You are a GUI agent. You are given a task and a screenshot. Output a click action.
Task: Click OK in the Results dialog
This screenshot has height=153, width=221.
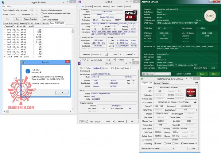tap(62, 93)
